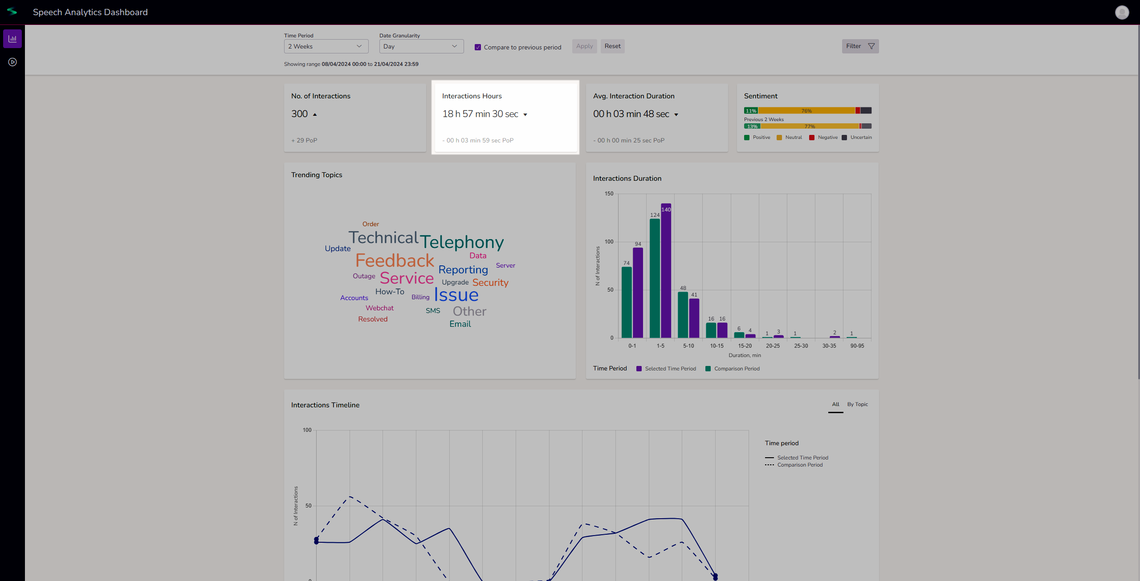This screenshot has width=1140, height=581.
Task: Open the playback sidebar icon
Action: click(12, 62)
